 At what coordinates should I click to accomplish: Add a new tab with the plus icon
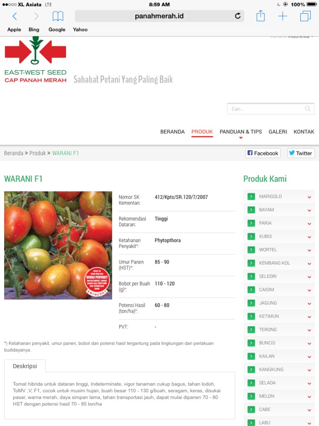(283, 16)
